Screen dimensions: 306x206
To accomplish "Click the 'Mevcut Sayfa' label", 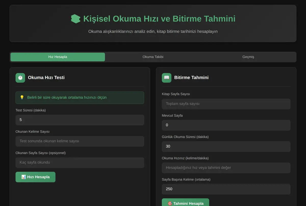I will point(172,116).
